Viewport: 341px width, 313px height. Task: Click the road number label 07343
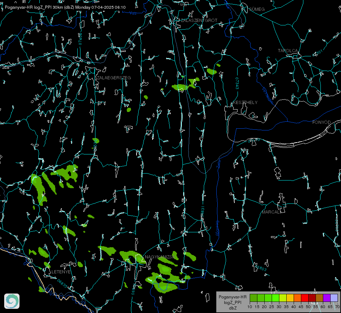[237, 83]
